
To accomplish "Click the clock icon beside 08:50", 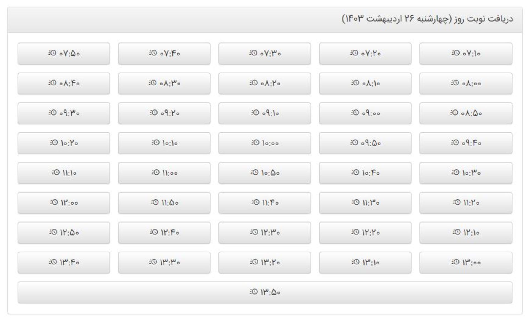I will (454, 113).
